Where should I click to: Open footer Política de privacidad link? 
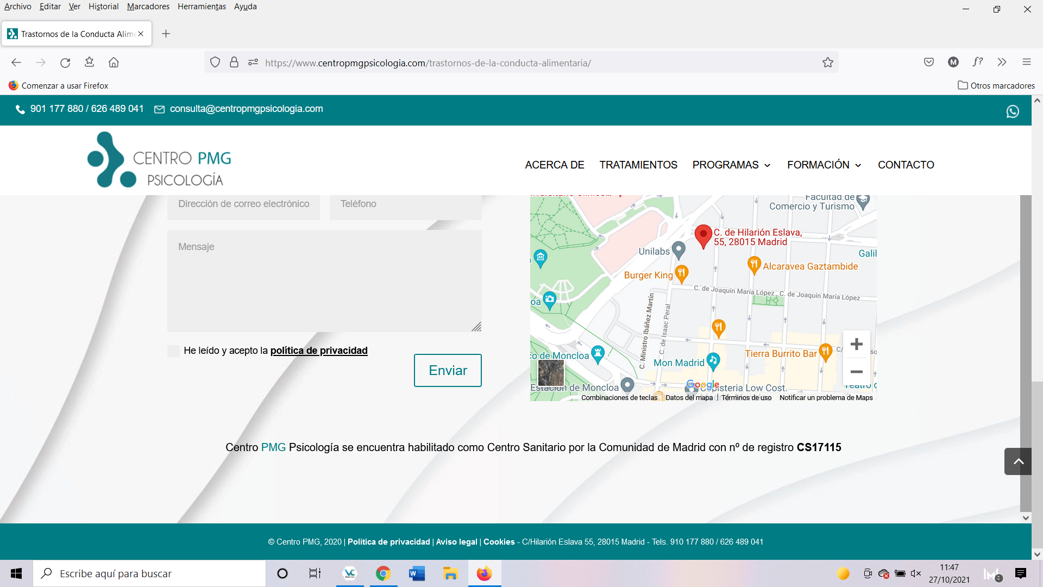tap(388, 542)
